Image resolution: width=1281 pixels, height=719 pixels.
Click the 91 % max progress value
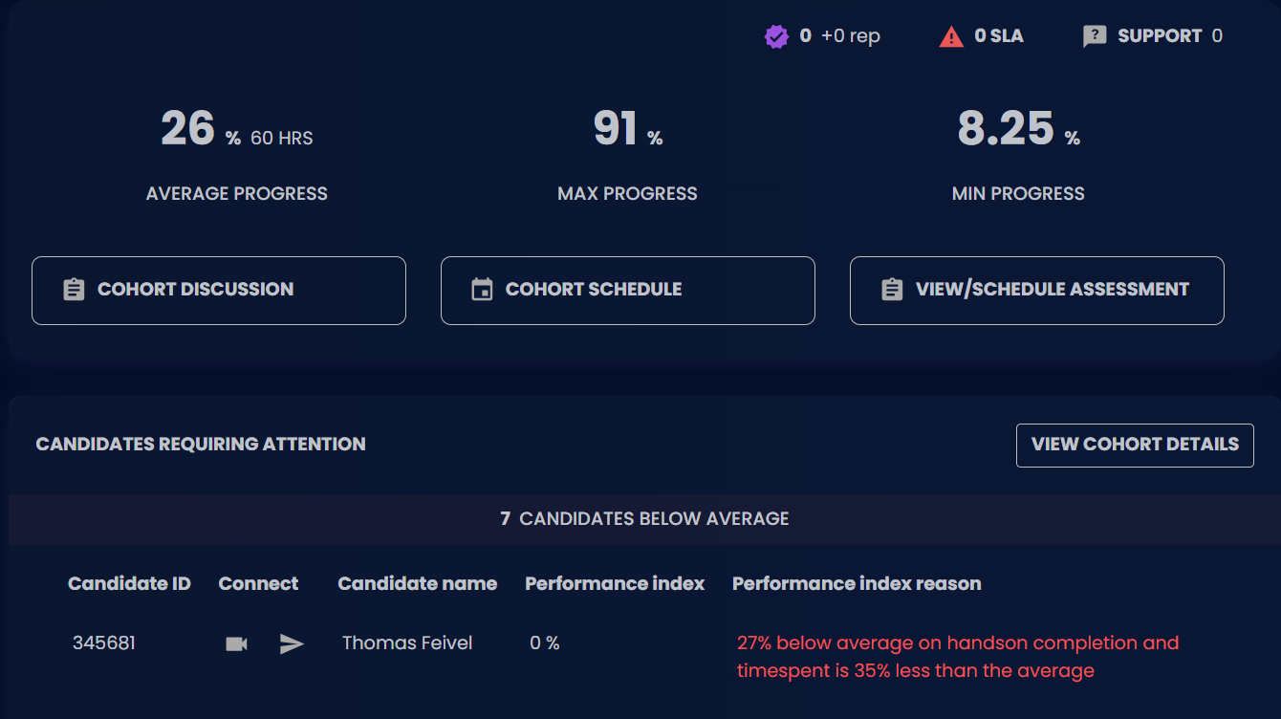pos(628,129)
